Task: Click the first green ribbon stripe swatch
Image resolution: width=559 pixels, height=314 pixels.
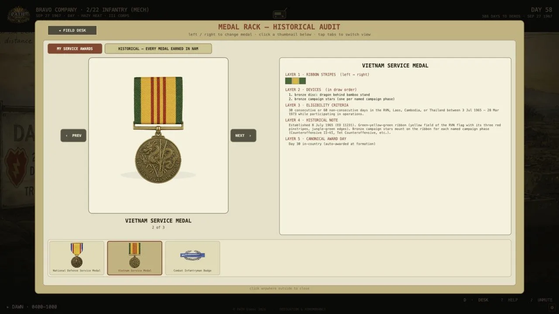Action: tap(288, 81)
